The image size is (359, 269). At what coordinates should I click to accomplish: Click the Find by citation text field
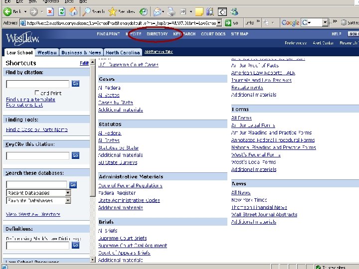pos(37,84)
